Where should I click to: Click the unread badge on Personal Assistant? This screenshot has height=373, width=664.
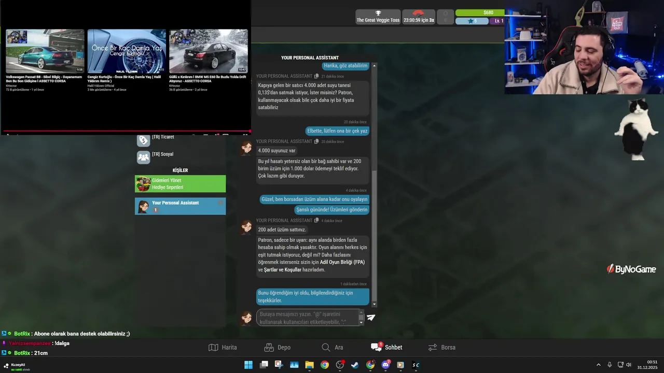point(155,210)
